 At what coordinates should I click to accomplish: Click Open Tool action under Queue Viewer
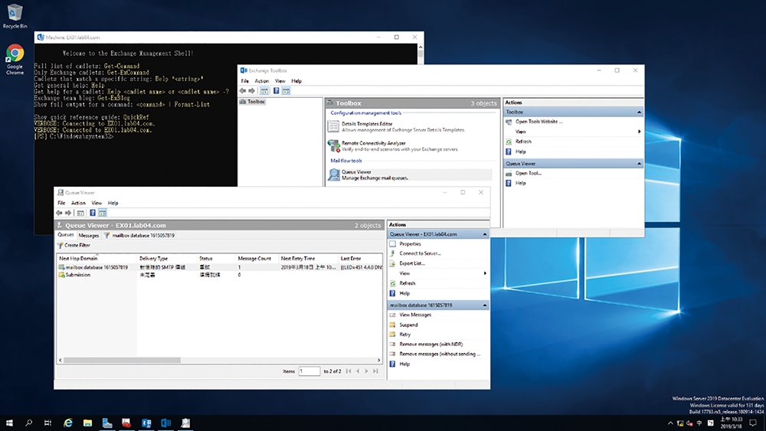point(528,173)
